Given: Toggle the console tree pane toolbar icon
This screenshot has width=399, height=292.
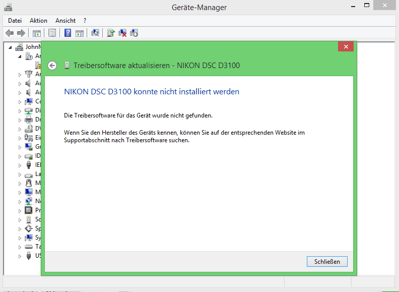Looking at the screenshot, I should click(x=36, y=33).
